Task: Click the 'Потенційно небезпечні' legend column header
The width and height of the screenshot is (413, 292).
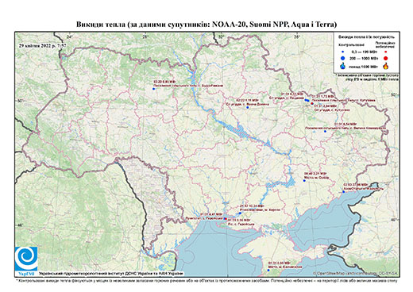Action: 385,44
